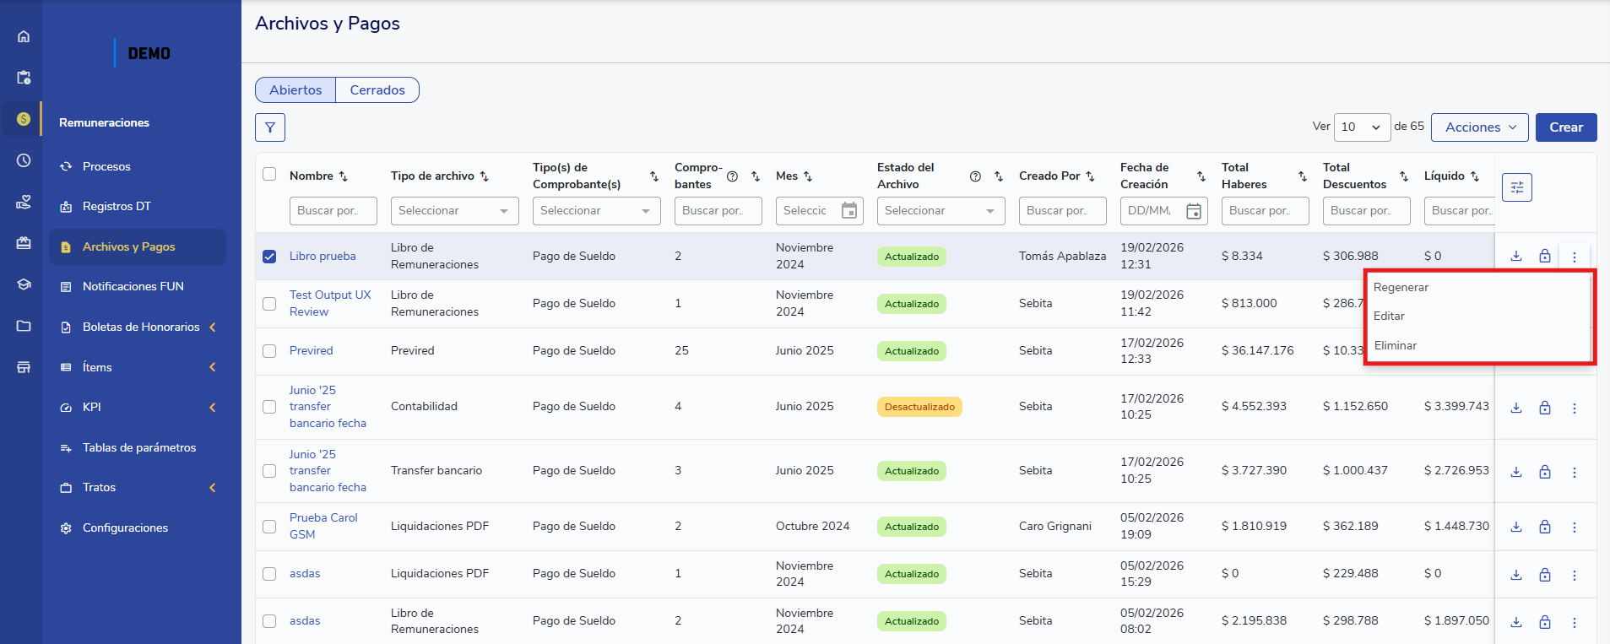Image resolution: width=1610 pixels, height=644 pixels.
Task: Switch to the Cerrados tab
Action: click(x=377, y=90)
